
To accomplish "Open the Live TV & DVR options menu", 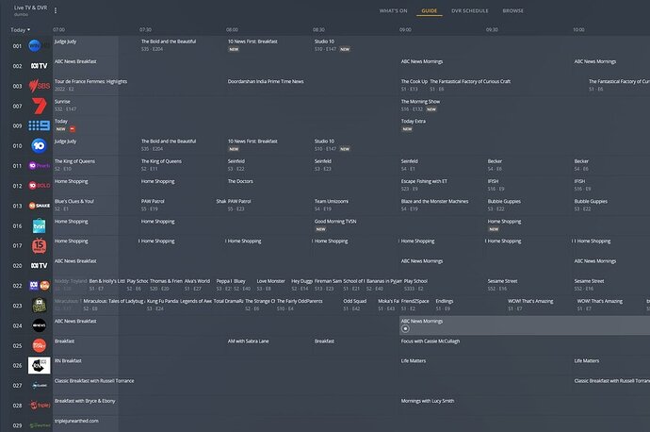I will (56, 10).
